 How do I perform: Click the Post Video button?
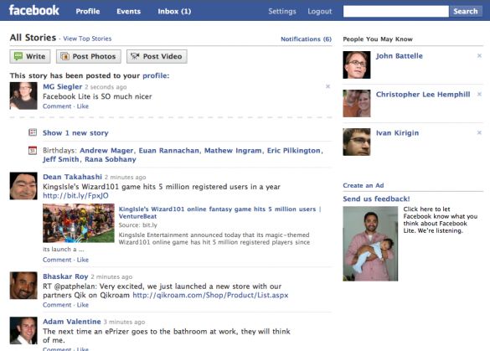[157, 56]
